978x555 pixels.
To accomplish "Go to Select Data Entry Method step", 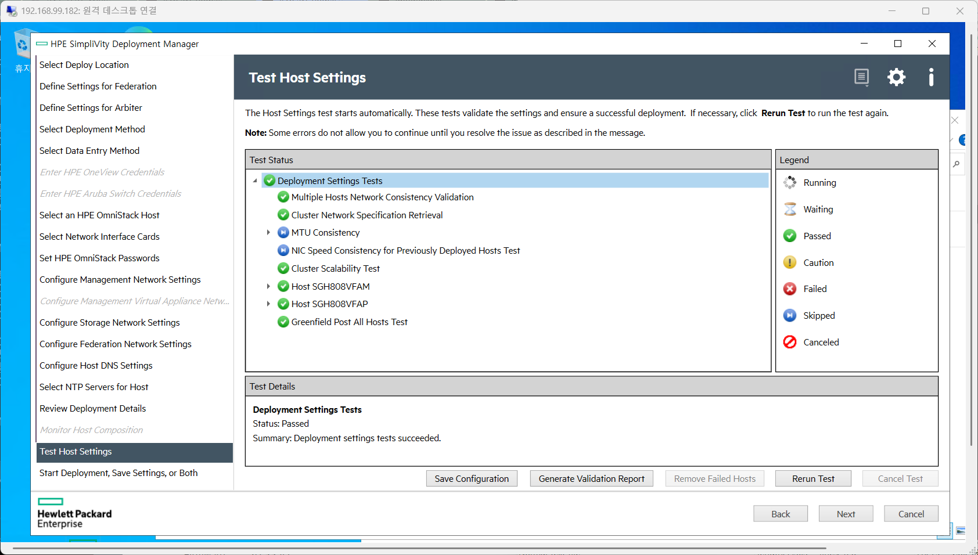I will [89, 151].
